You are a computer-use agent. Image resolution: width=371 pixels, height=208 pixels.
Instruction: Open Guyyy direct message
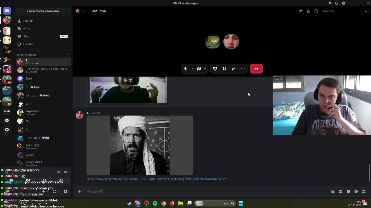point(43,155)
